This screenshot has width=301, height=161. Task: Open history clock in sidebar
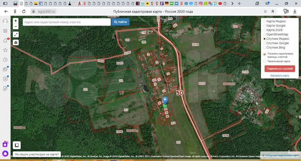(x=5, y=60)
